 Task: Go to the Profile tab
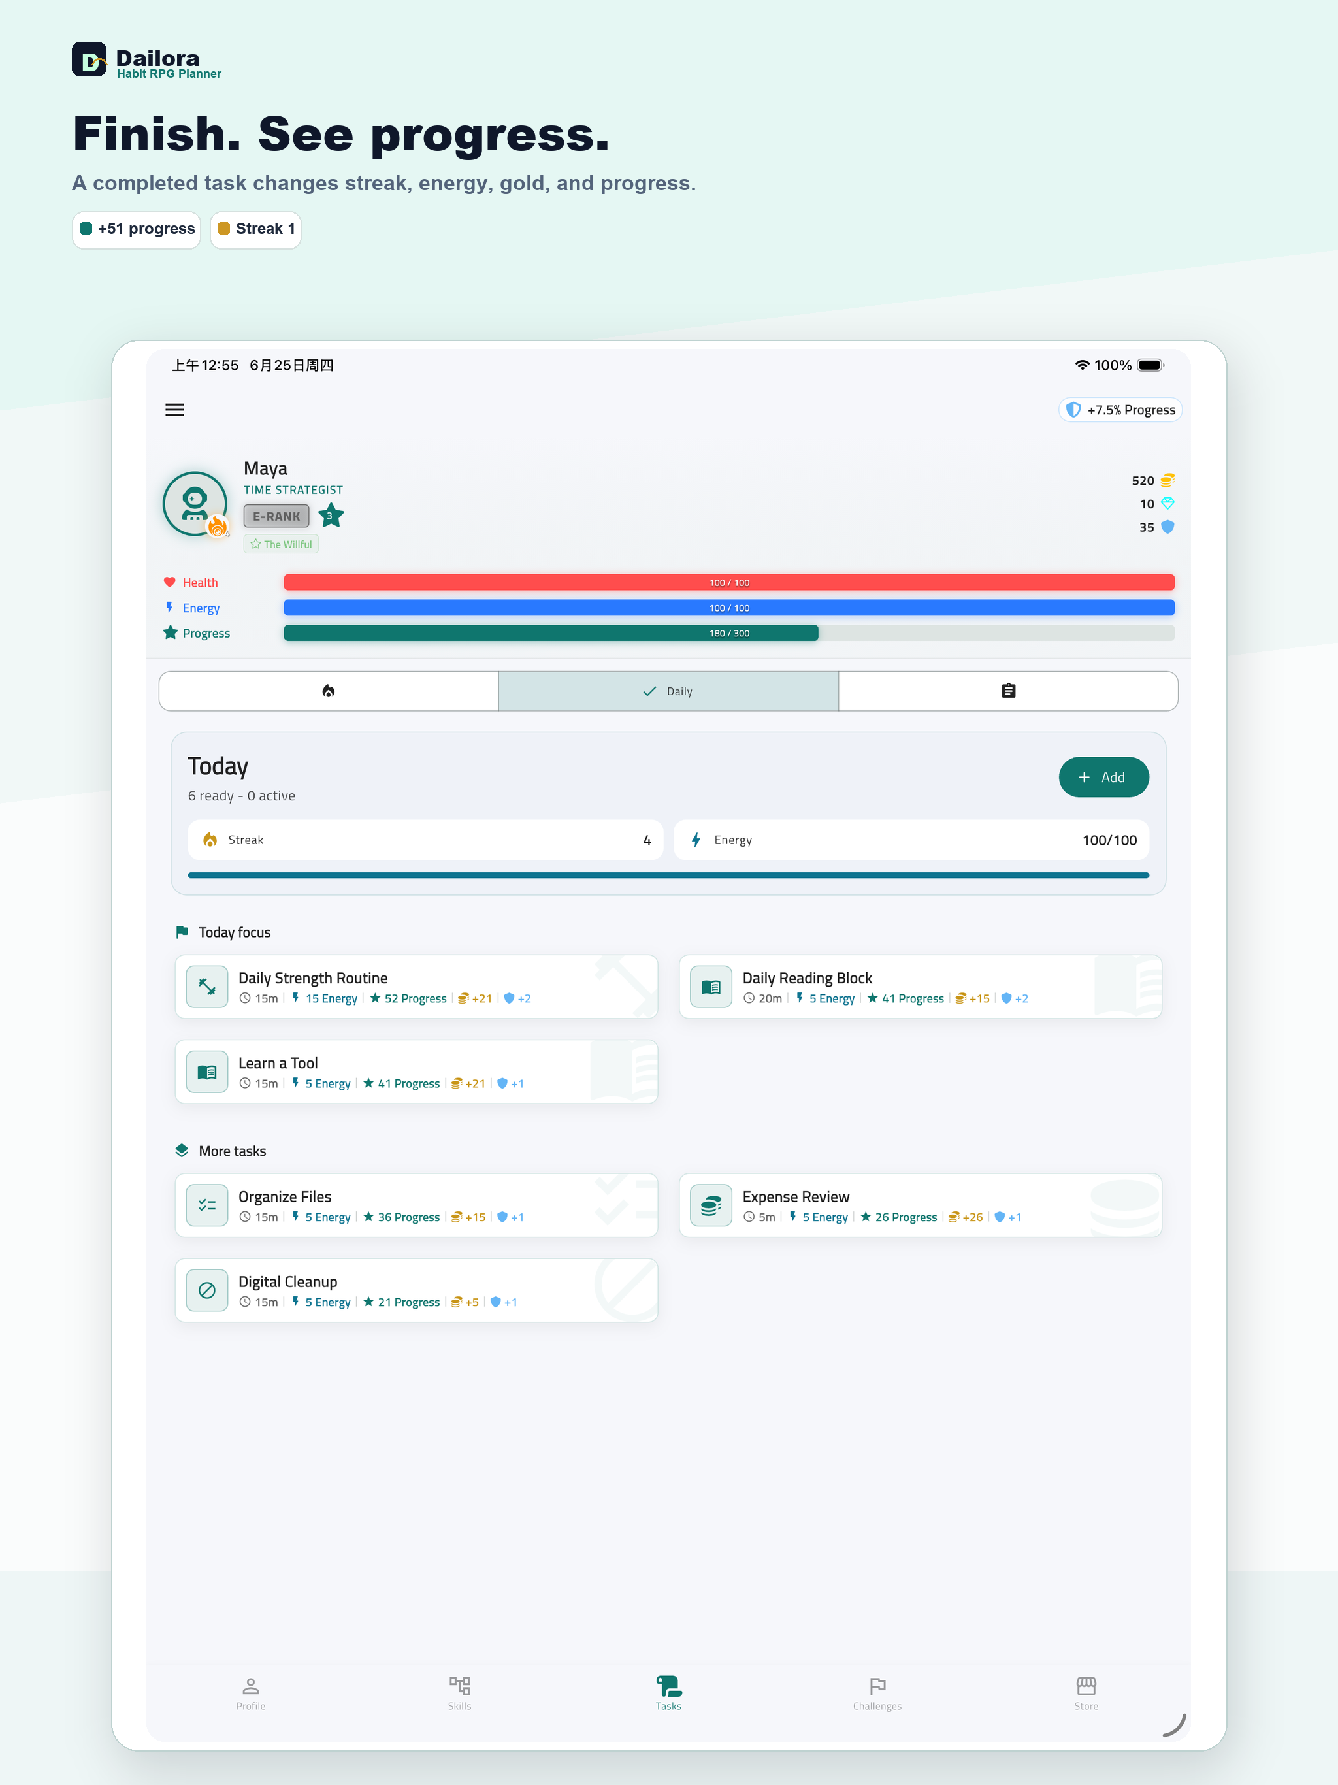coord(250,1694)
